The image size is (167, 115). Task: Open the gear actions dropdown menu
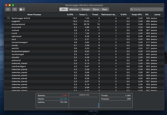point(22,9)
